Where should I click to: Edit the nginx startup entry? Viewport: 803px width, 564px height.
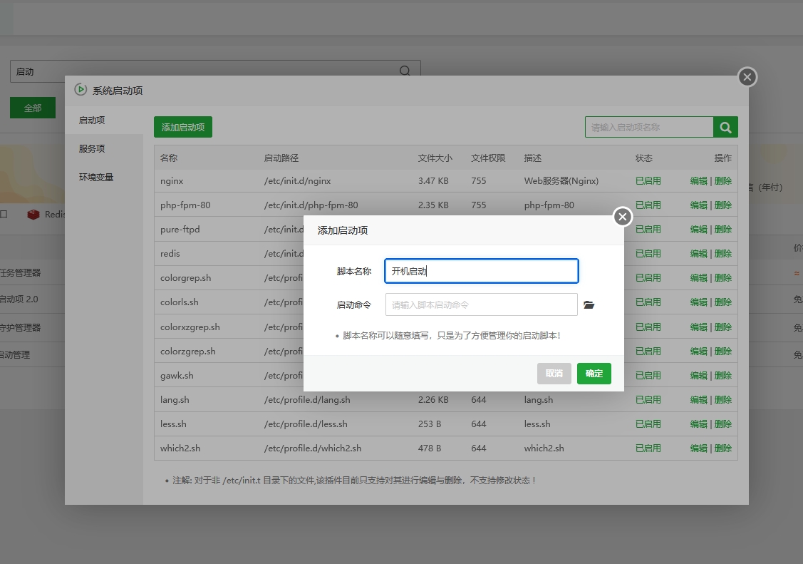[x=698, y=181]
